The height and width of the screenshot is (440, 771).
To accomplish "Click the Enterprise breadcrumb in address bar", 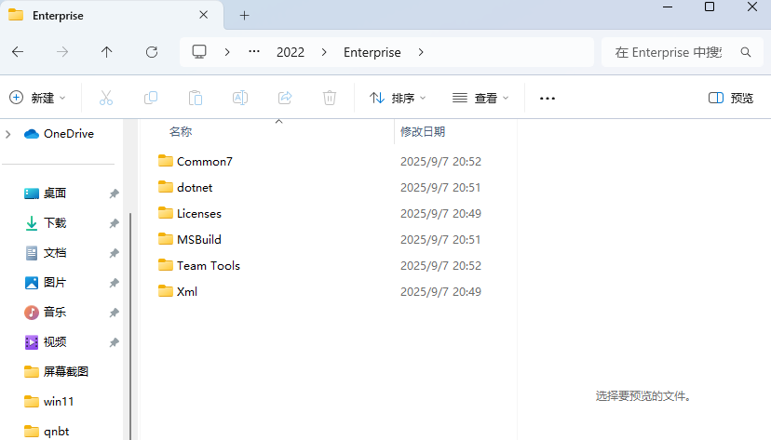I will (372, 52).
